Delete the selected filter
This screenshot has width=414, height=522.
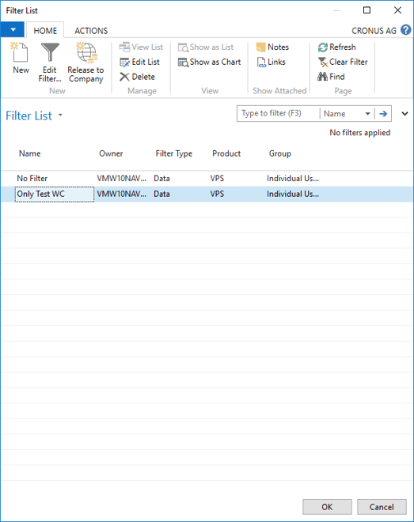pos(137,77)
